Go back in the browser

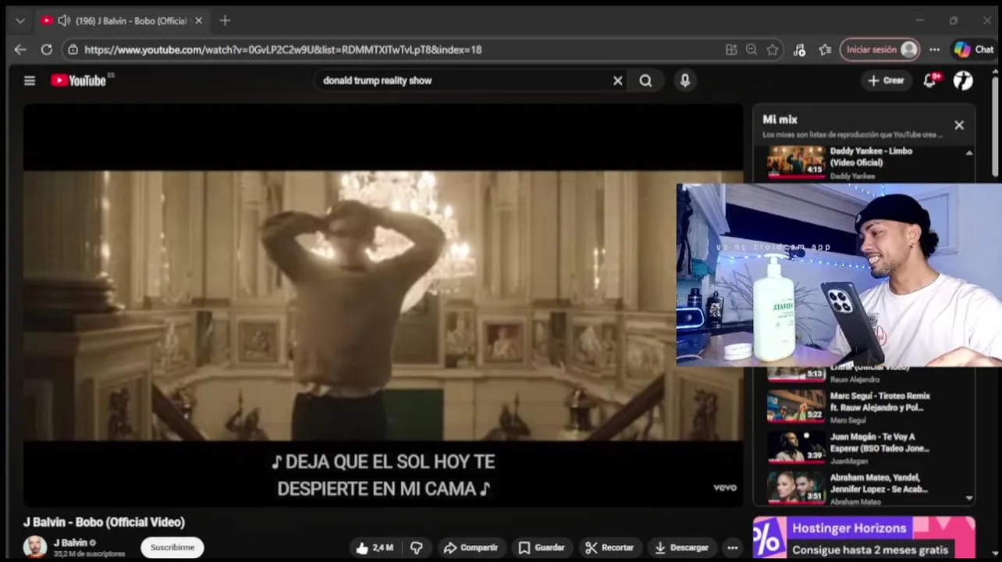pyautogui.click(x=20, y=49)
